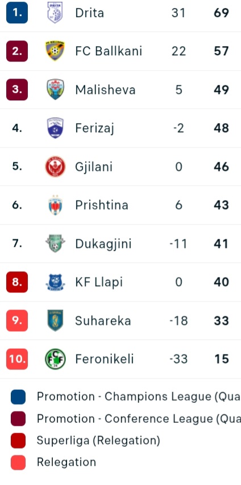This screenshot has height=485, width=241.
Task: Open the Drita team name link
Action: [x=89, y=13]
